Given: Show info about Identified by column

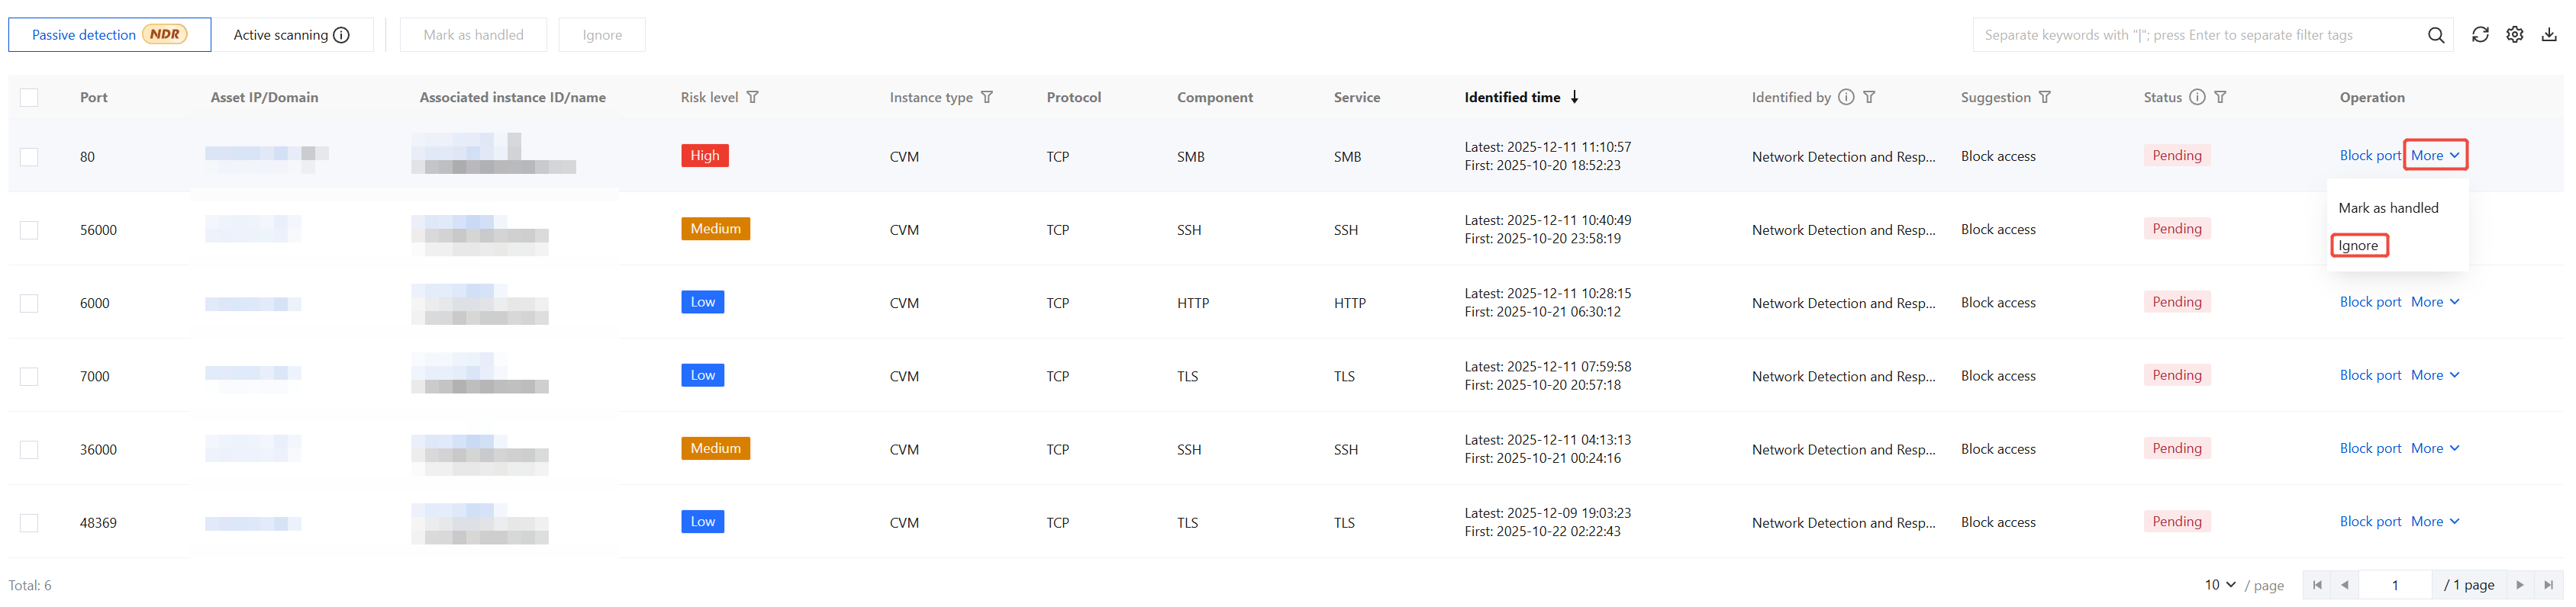Looking at the screenshot, I should (1846, 97).
